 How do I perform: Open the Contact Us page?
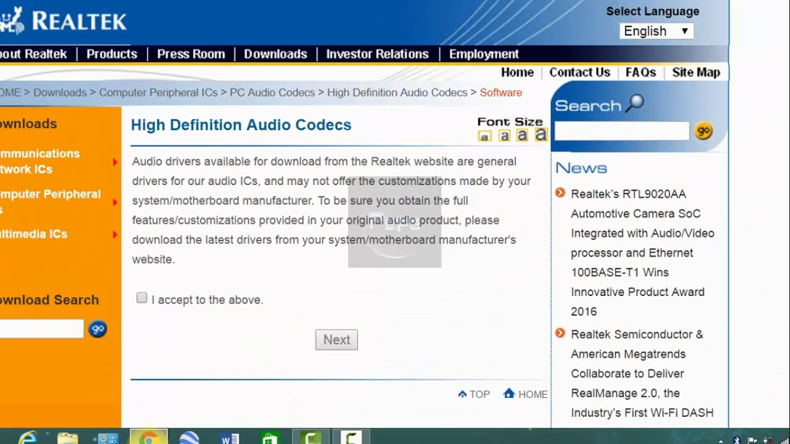click(x=580, y=72)
